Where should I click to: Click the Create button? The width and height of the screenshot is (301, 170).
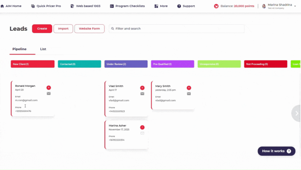[x=42, y=29]
